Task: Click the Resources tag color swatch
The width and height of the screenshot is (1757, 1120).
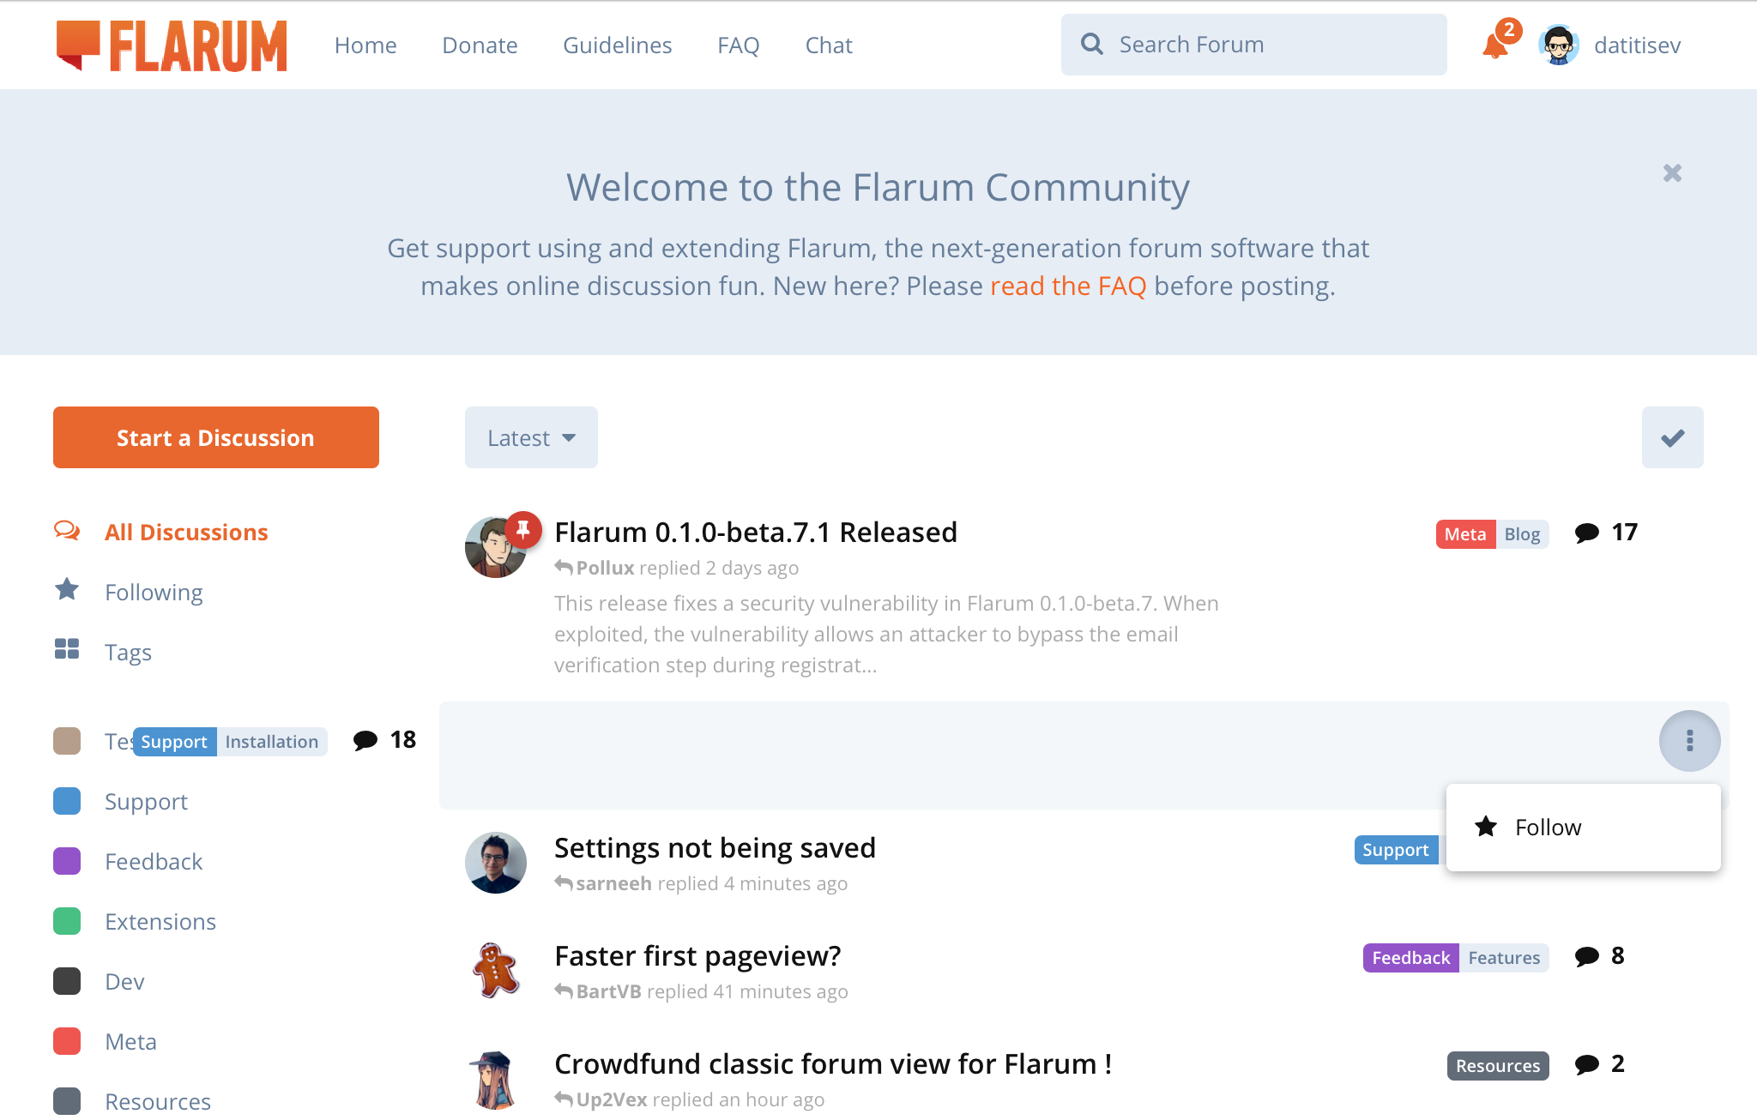Action: (67, 1101)
